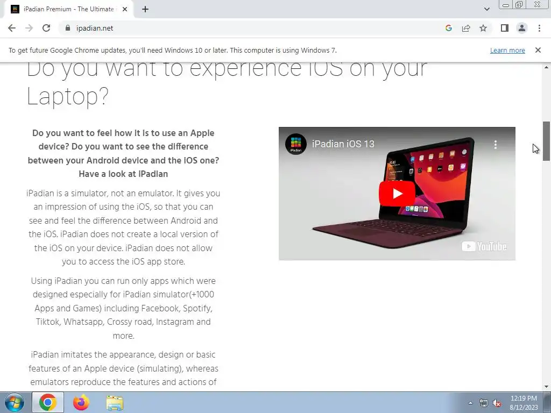Image resolution: width=551 pixels, height=413 pixels.
Task: Open Windows Explorer from the taskbar
Action: click(x=115, y=402)
